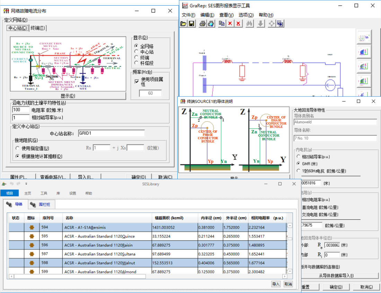This screenshot has height=293, width=381.
Task: Delete a plot with the red X icon
Action: pos(231,24)
